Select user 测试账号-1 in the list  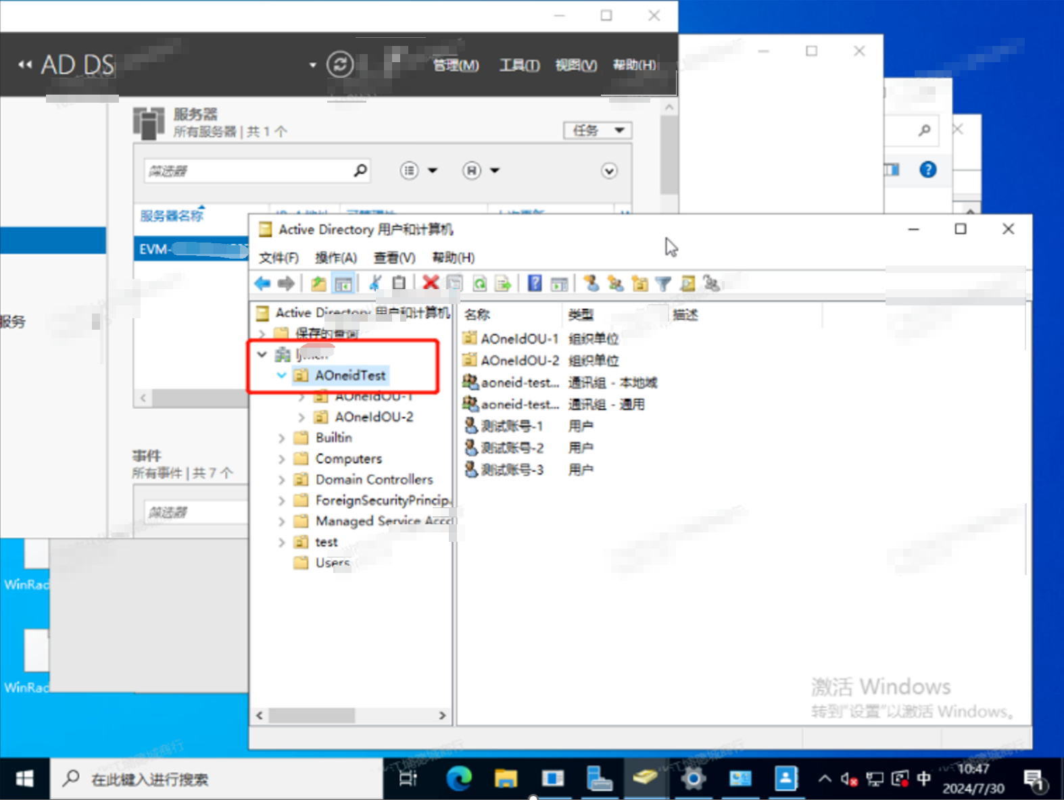pos(512,426)
